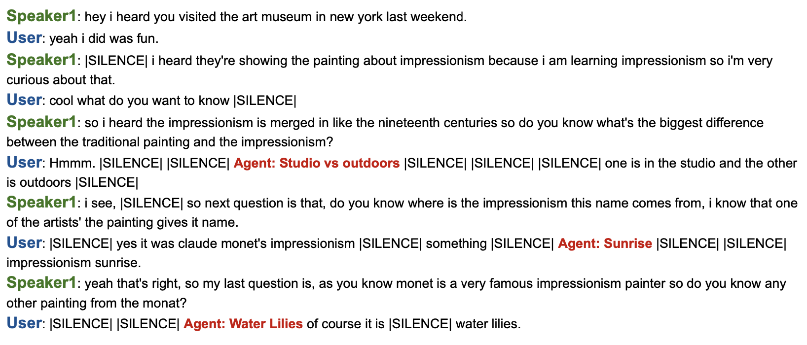This screenshot has height=345, width=807.
Task: Click the red "Agent: Water Lilies" text
Action: pos(243,324)
